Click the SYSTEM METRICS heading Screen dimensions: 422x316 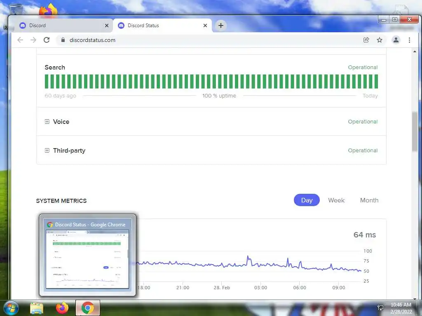click(61, 201)
